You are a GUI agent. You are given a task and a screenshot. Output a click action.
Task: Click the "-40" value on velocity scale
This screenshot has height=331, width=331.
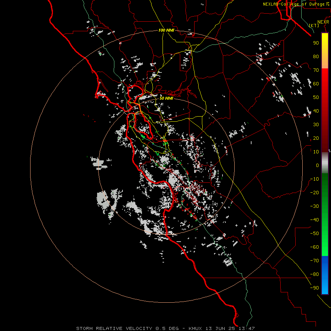[x=314, y=220]
